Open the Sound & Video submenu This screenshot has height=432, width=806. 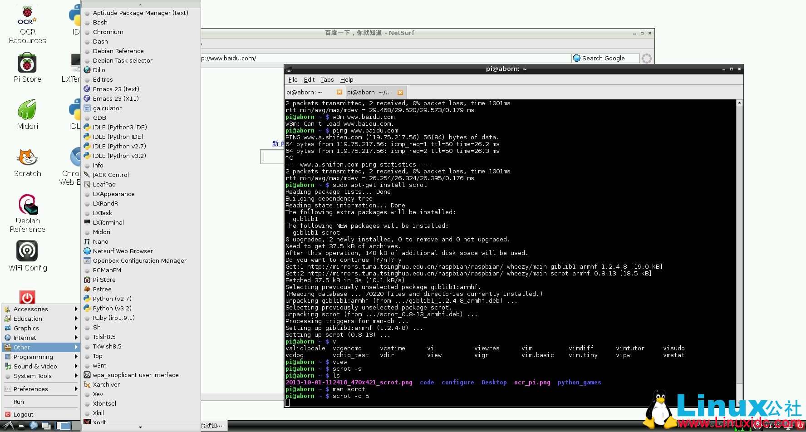(41, 366)
